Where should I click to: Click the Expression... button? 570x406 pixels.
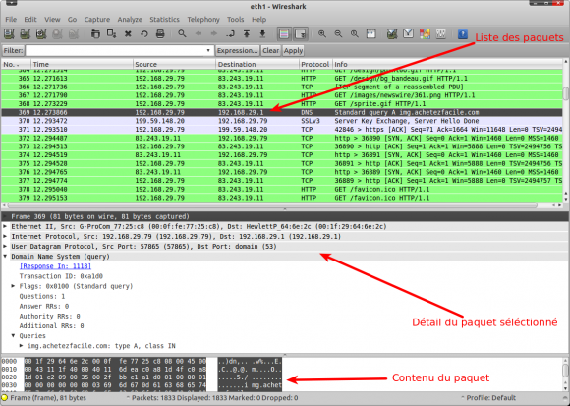pos(238,50)
